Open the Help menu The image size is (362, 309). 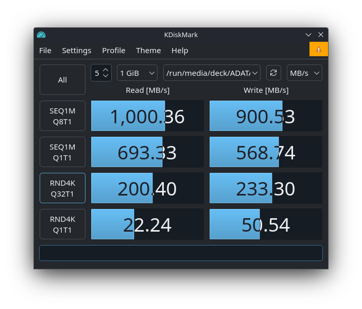coord(180,51)
